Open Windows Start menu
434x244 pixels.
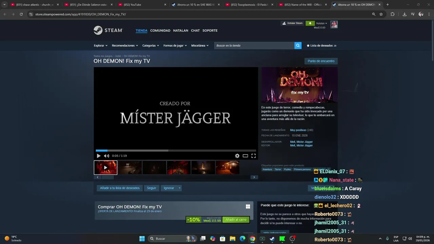click(x=142, y=239)
